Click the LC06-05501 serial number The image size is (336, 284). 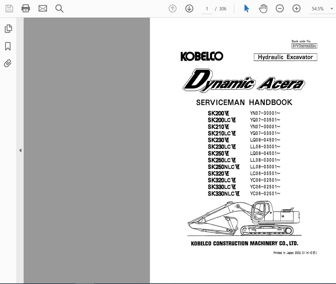point(265,174)
